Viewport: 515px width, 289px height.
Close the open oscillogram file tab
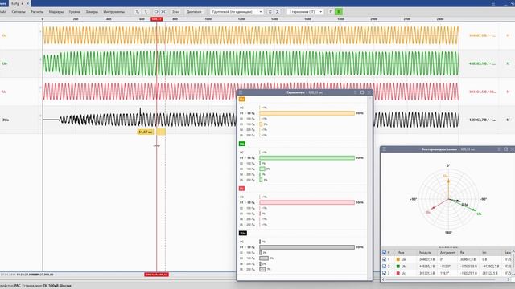tap(27, 3)
